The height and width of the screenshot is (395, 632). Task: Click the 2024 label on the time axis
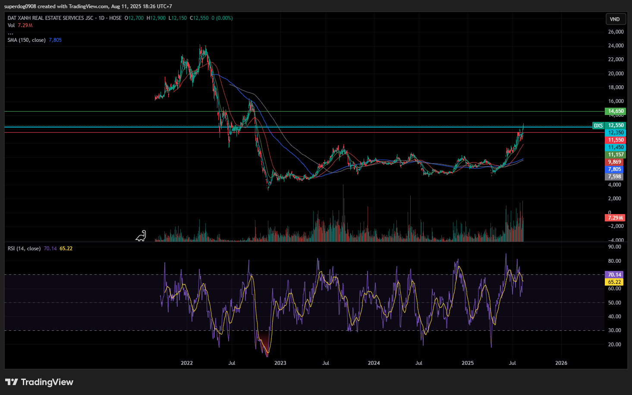click(x=374, y=363)
